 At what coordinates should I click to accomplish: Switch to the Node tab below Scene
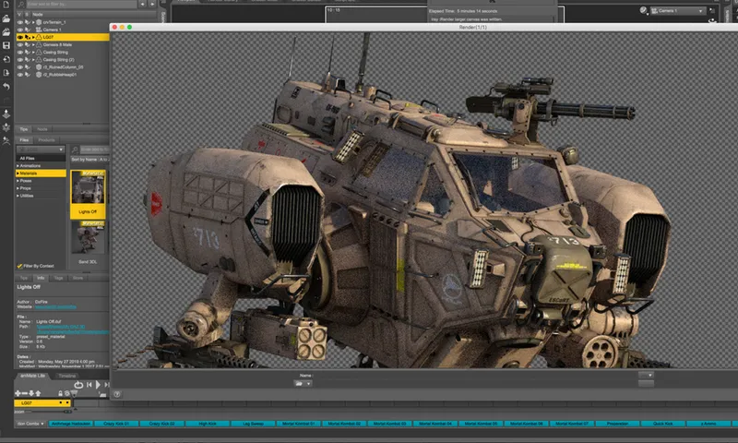pyautogui.click(x=42, y=129)
